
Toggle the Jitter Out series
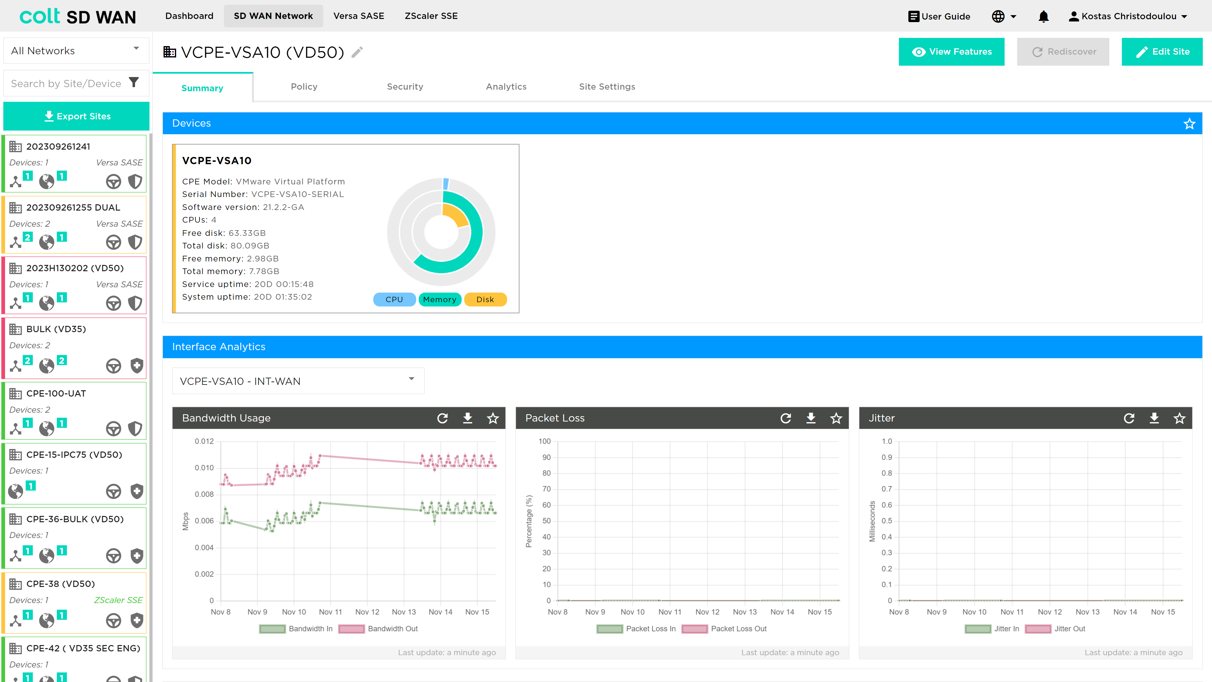click(1055, 628)
